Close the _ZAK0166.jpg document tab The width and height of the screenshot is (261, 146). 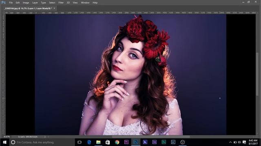pos(54,8)
